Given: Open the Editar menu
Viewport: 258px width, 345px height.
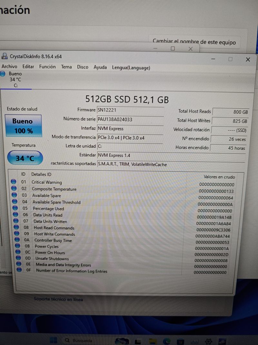Looking at the screenshot, I should pyautogui.click(x=28, y=67).
